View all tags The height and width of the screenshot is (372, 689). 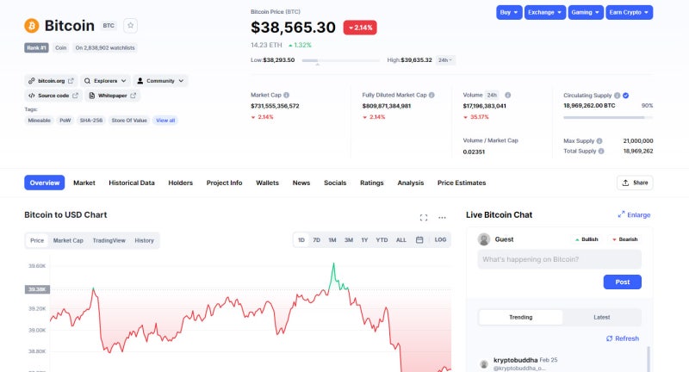point(165,121)
